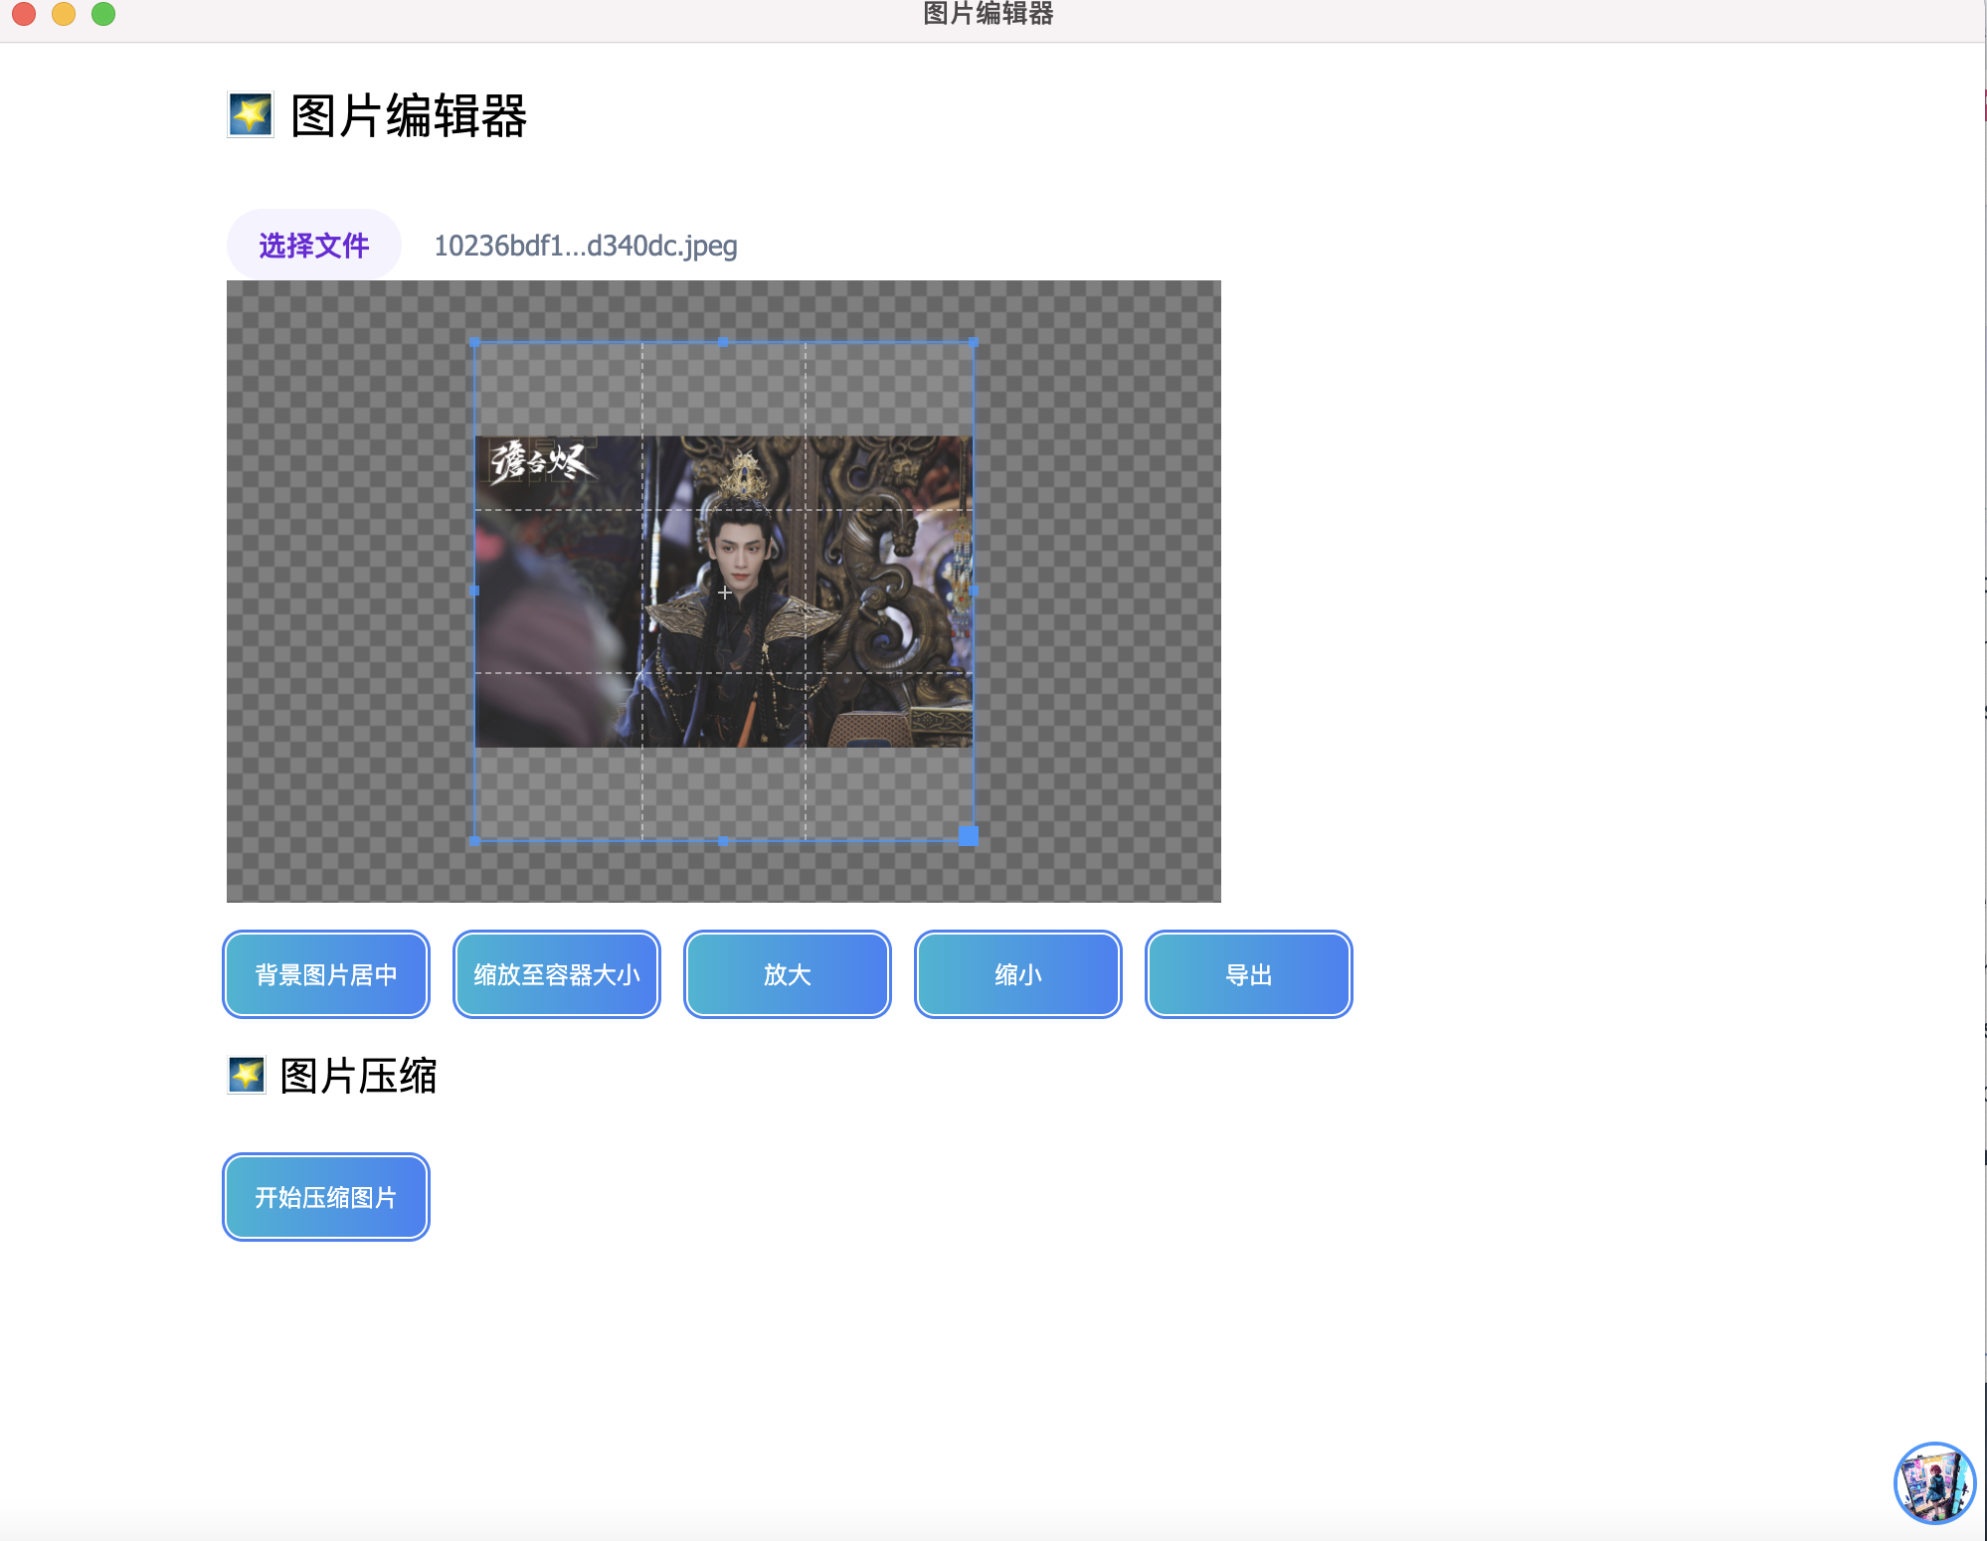The image size is (1987, 1541).
Task: Click the top-middle crop edge handle
Action: pos(723,343)
